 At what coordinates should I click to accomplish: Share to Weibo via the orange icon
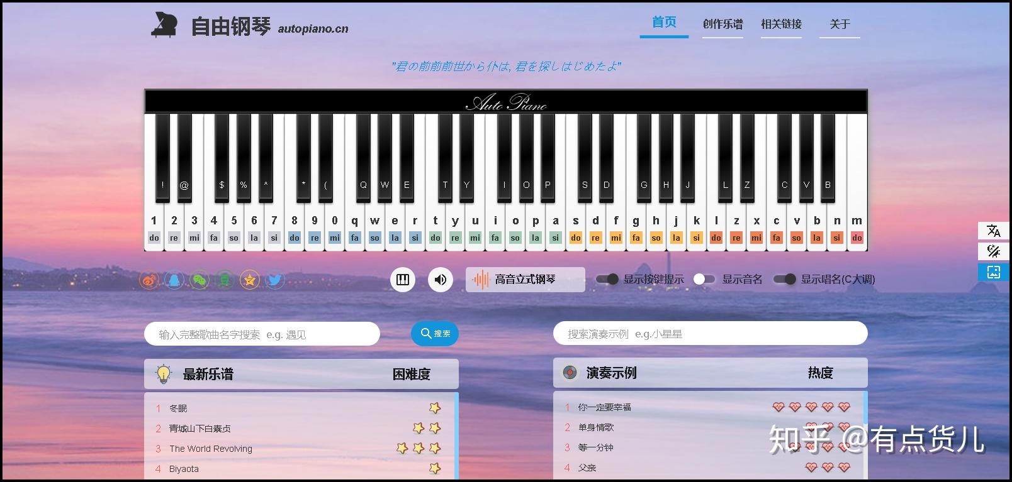(149, 280)
